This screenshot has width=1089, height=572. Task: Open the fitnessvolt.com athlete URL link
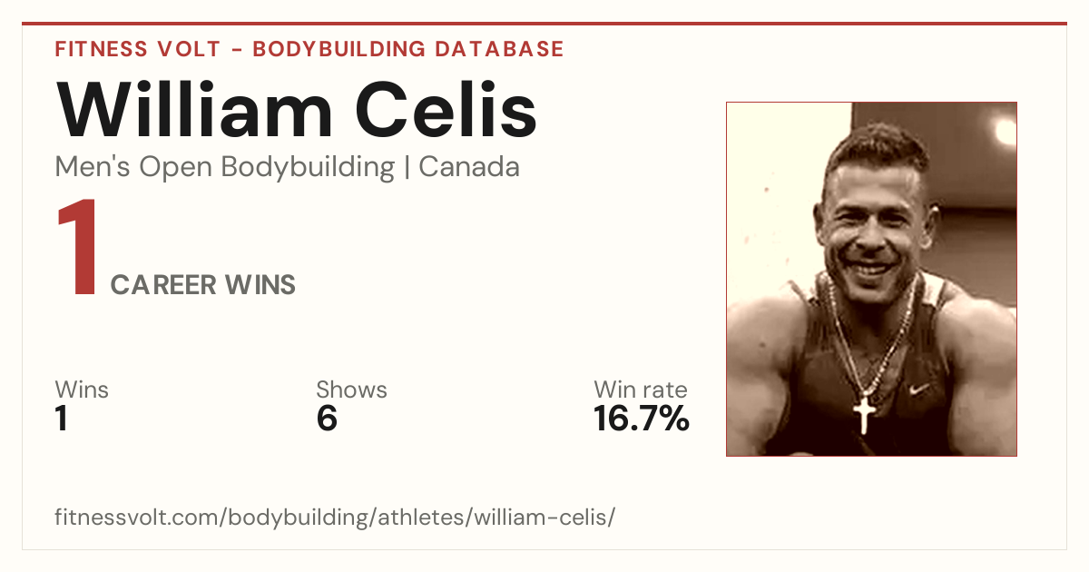335,518
